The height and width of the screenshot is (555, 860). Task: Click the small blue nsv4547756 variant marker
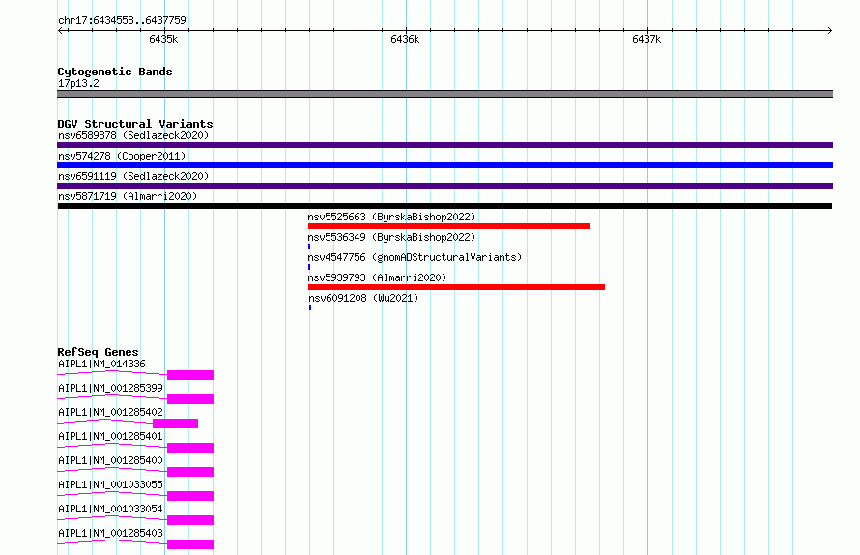(309, 267)
